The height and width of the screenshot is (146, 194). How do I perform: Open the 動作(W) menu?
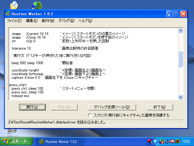[48, 21]
